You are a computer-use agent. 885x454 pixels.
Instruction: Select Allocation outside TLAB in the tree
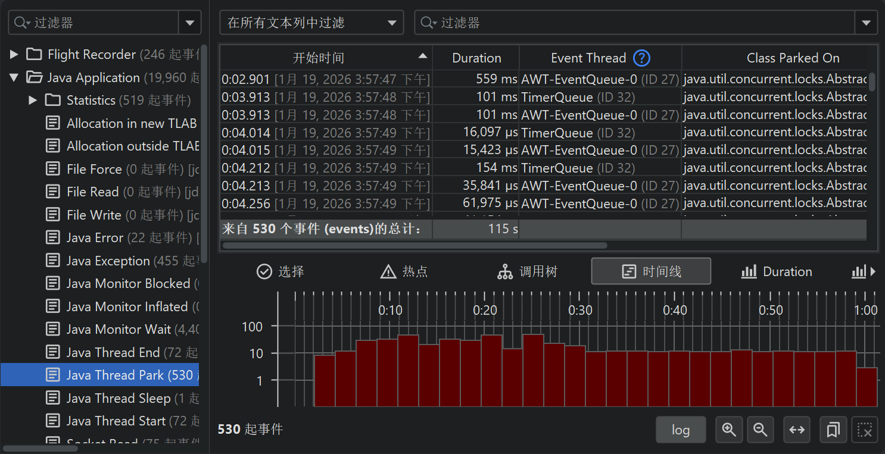coord(121,146)
